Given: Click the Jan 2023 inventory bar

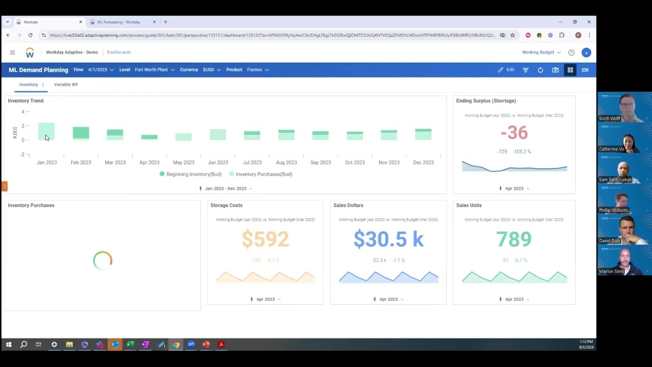Looking at the screenshot, I should click(46, 132).
